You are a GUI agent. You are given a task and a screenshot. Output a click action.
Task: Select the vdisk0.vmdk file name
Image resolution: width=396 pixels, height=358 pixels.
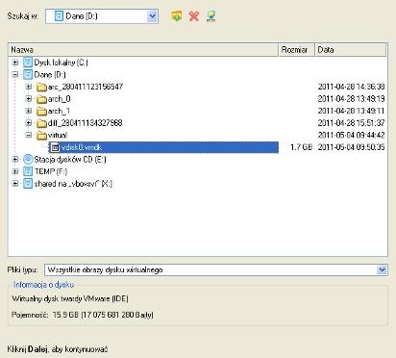81,147
